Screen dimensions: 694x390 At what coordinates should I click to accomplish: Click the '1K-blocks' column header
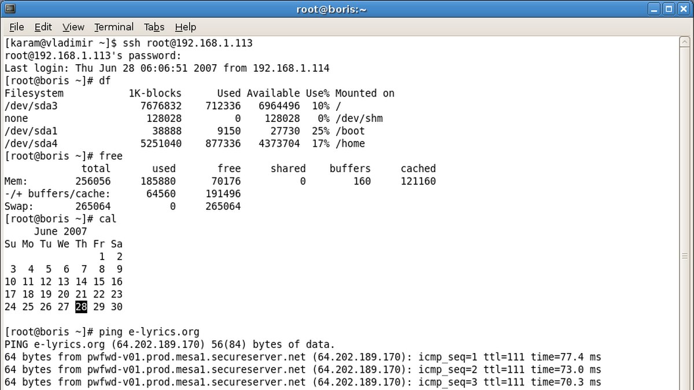(155, 93)
